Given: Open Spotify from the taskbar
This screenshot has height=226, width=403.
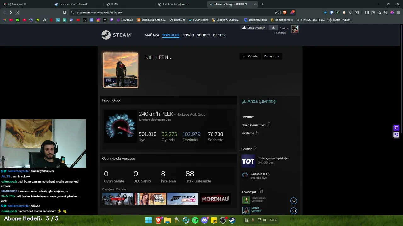Looking at the screenshot, I should (x=195, y=220).
